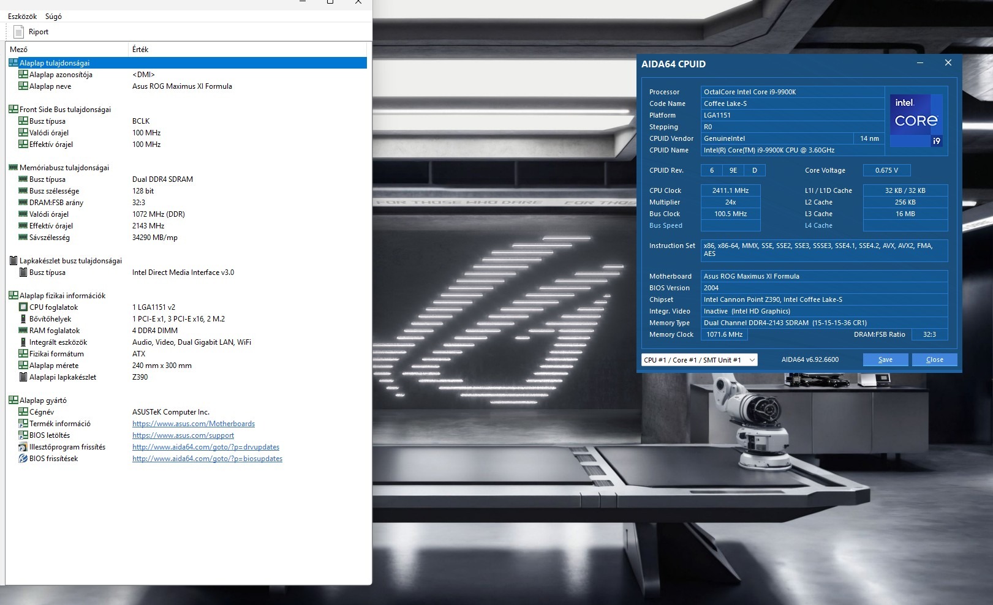The width and height of the screenshot is (993, 605).
Task: Select the CPU foglalatok socket icon
Action: click(x=23, y=307)
